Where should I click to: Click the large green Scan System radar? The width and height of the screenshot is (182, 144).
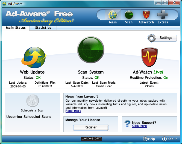click(91, 50)
